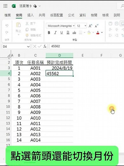124x166 pixels.
Task: Expand paste options arrow under 貼上
Action: 18,35
